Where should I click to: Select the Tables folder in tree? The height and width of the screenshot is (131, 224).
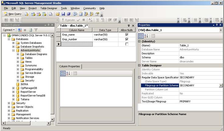point(29,58)
